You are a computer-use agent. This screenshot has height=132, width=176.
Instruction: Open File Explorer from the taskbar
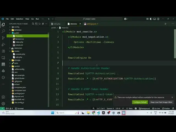88,113
